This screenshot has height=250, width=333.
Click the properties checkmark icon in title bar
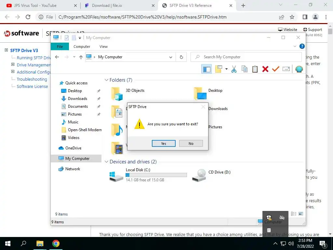pyautogui.click(x=67, y=38)
